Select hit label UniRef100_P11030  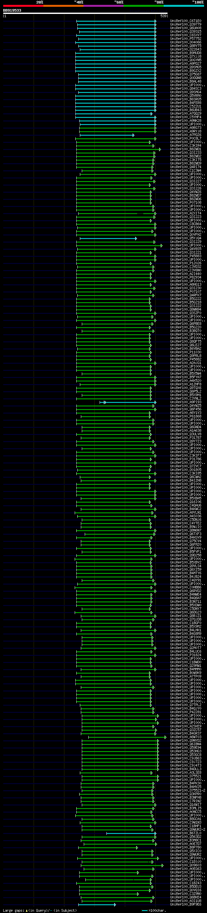[x=186, y=352]
